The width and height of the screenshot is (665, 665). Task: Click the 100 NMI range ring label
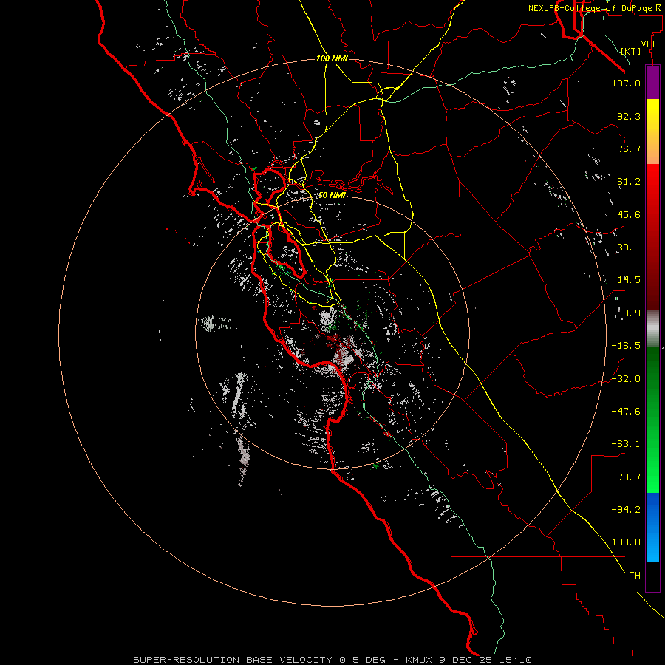(332, 58)
